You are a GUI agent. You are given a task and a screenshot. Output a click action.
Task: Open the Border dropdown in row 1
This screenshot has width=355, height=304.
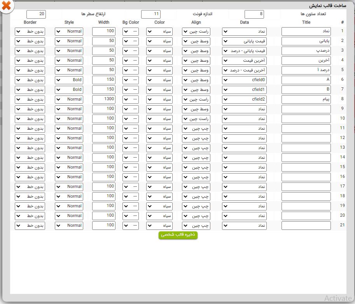pyautogui.click(x=30, y=31)
